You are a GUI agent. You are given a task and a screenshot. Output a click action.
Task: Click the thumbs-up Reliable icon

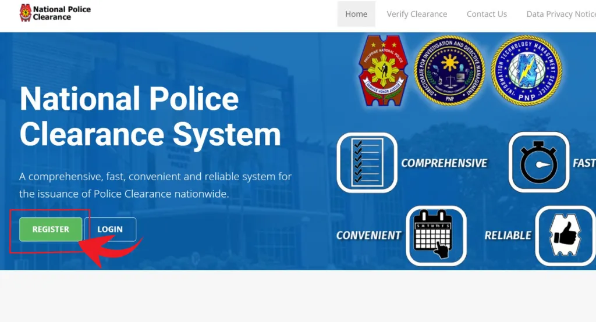pyautogui.click(x=566, y=236)
